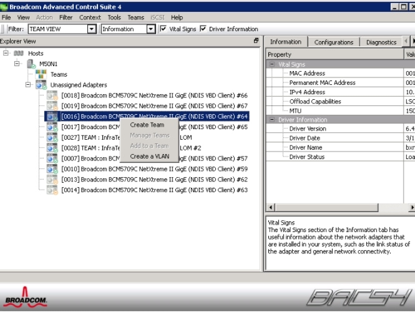
Task: Click adapter icon for [0007] #57
Action: pyautogui.click(x=52, y=158)
